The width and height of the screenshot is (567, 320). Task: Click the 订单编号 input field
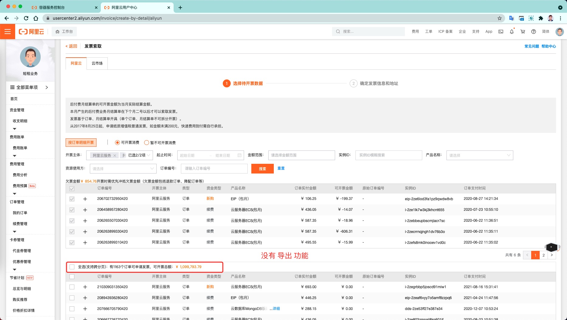(214, 169)
